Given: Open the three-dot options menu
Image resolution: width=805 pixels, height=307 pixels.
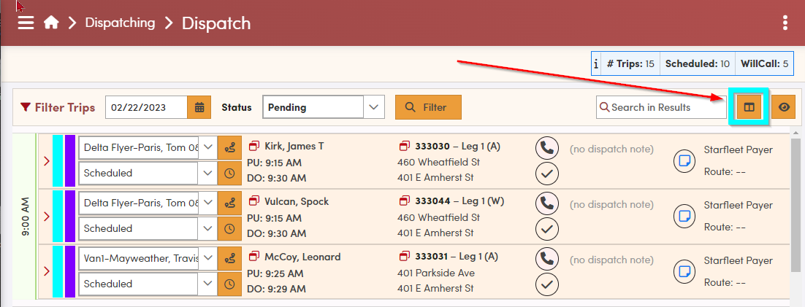Looking at the screenshot, I should click(785, 23).
